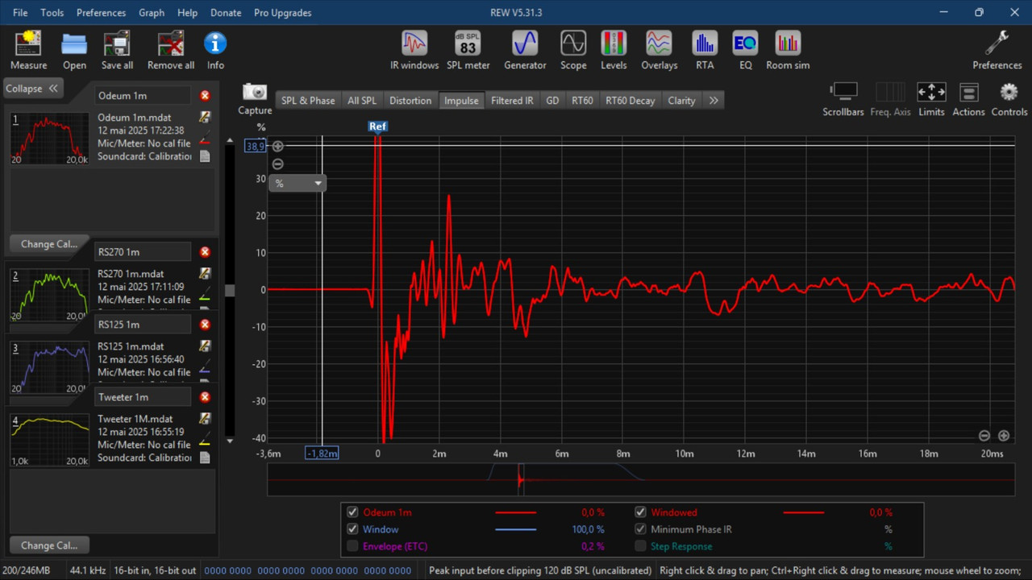Click the measurement list scrollbar handle
Image resolution: width=1032 pixels, height=580 pixels.
click(x=230, y=291)
